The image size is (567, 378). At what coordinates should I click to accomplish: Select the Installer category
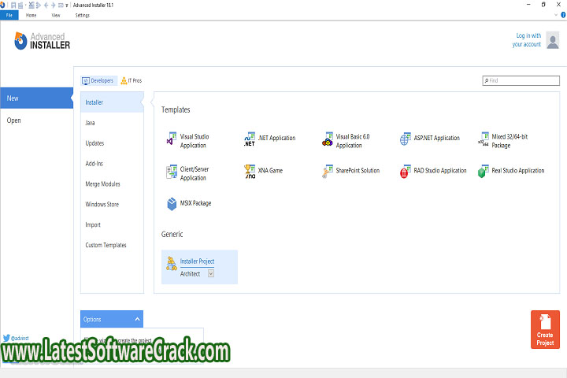click(112, 102)
